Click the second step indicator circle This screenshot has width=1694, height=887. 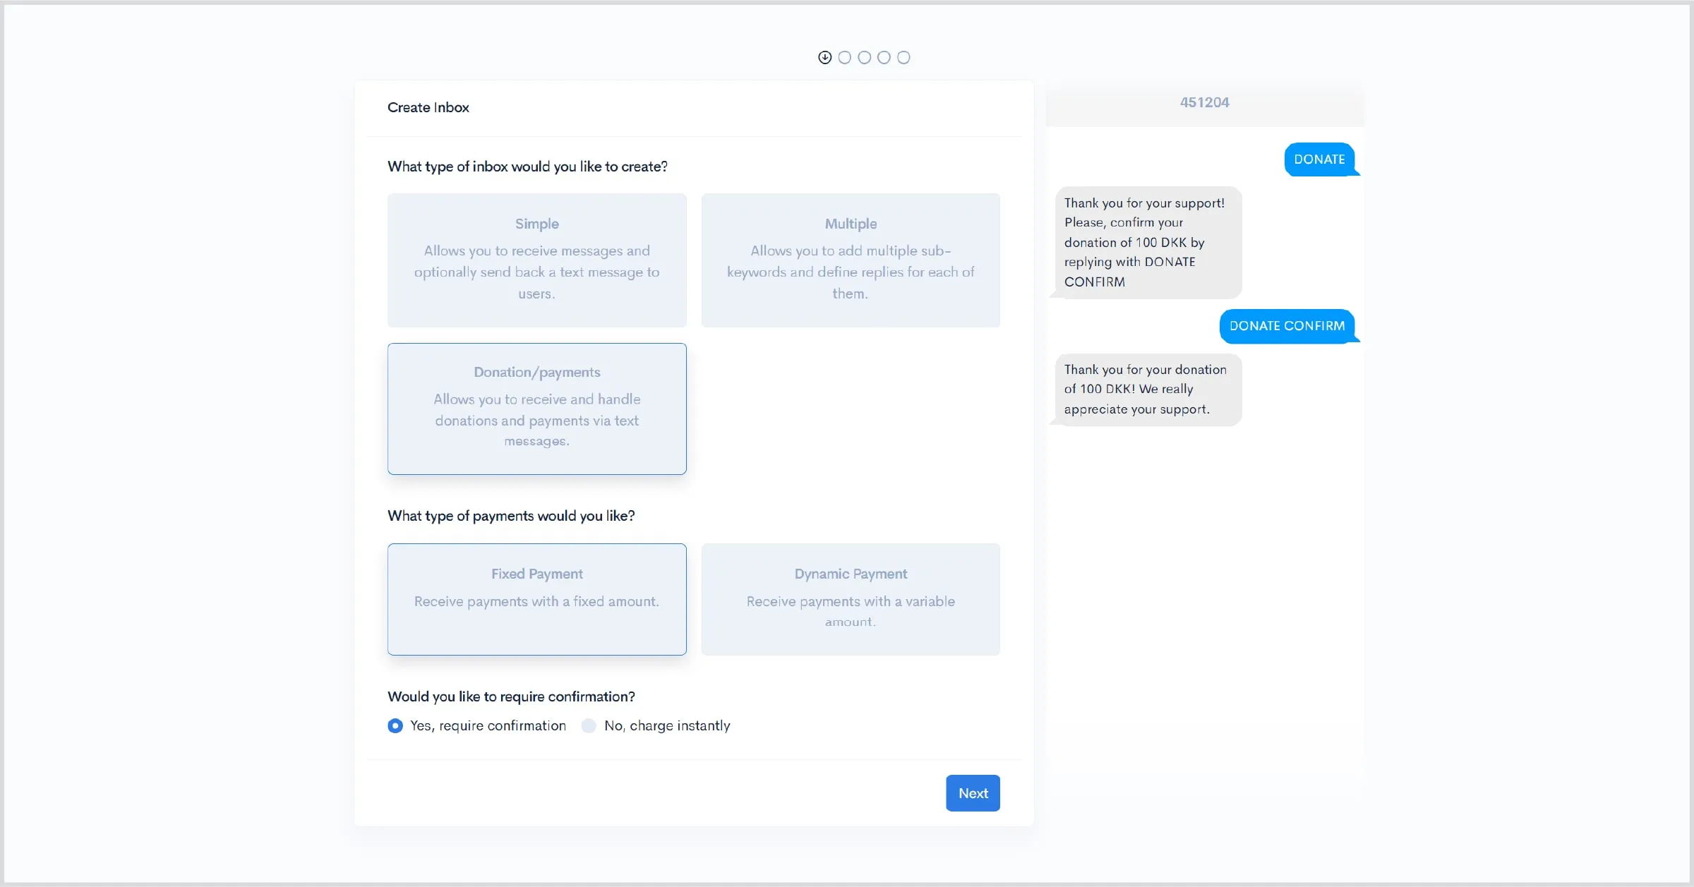[844, 58]
